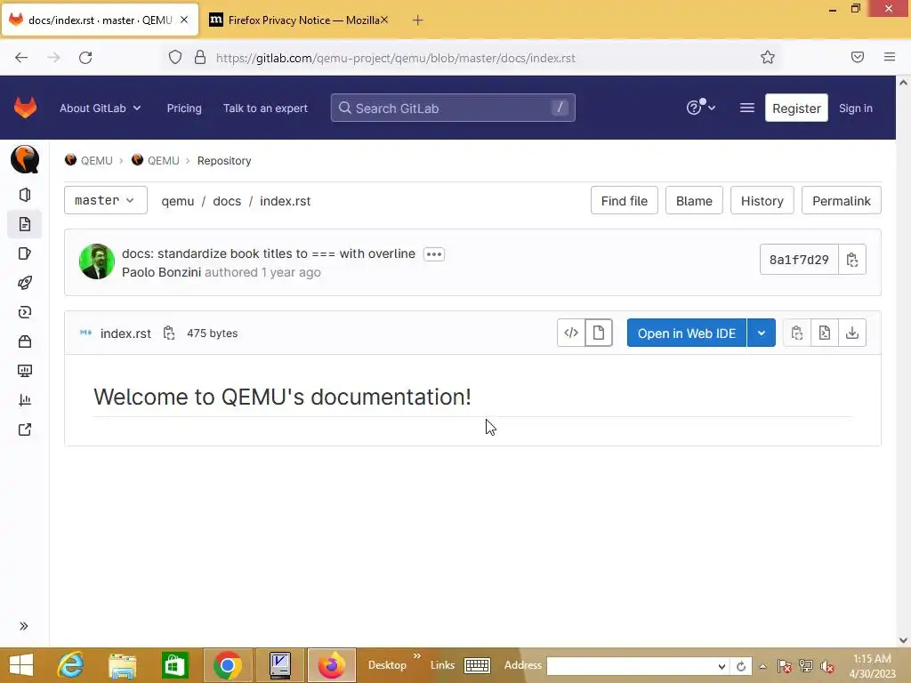The width and height of the screenshot is (911, 683).
Task: Go back in browser
Action: point(21,58)
